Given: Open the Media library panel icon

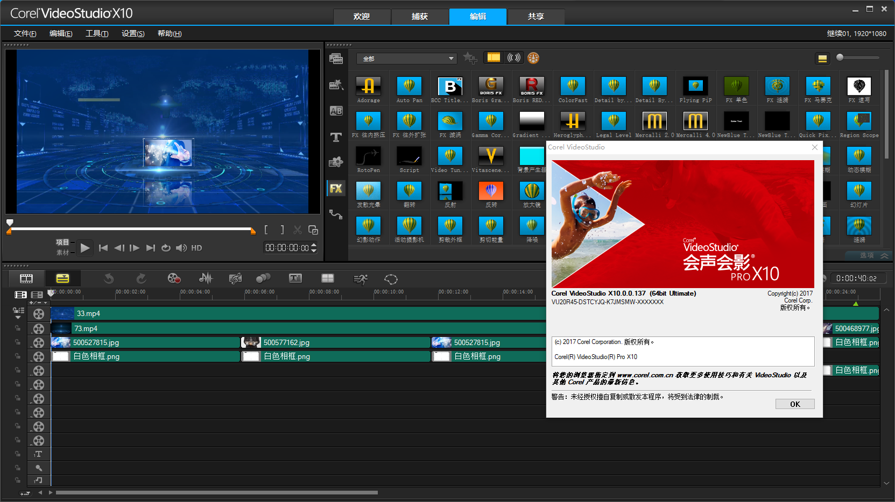Looking at the screenshot, I should pos(336,59).
